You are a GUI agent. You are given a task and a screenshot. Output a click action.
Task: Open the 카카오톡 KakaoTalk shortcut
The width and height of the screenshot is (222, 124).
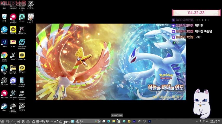(13, 30)
